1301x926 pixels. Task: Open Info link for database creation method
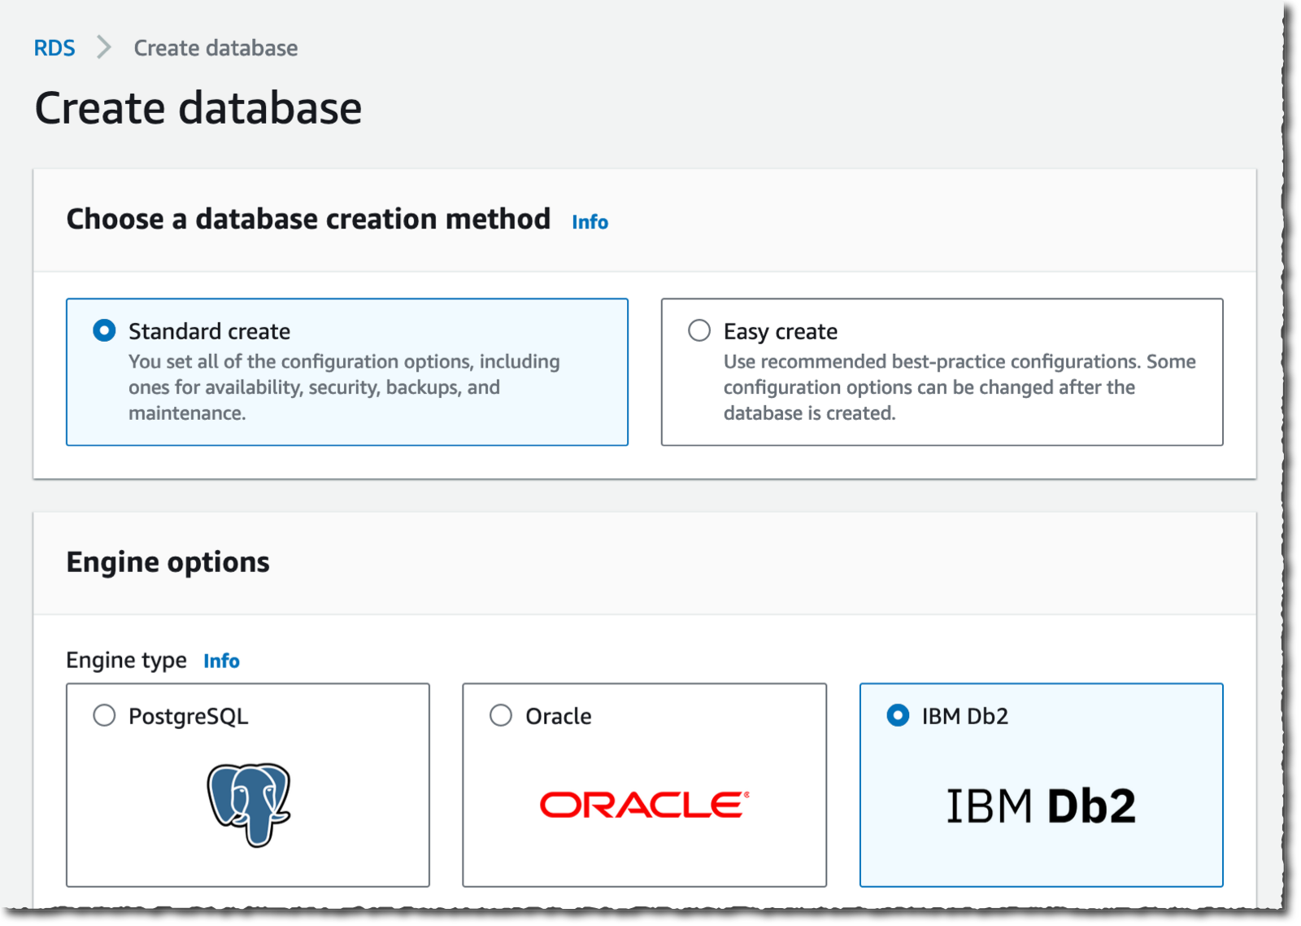[x=590, y=221]
